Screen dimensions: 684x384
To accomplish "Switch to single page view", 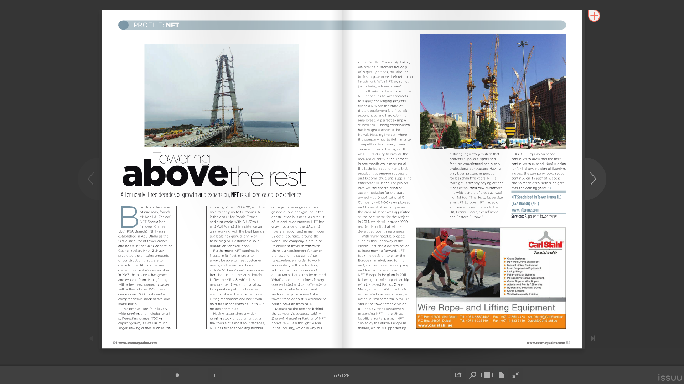I will pos(501,375).
